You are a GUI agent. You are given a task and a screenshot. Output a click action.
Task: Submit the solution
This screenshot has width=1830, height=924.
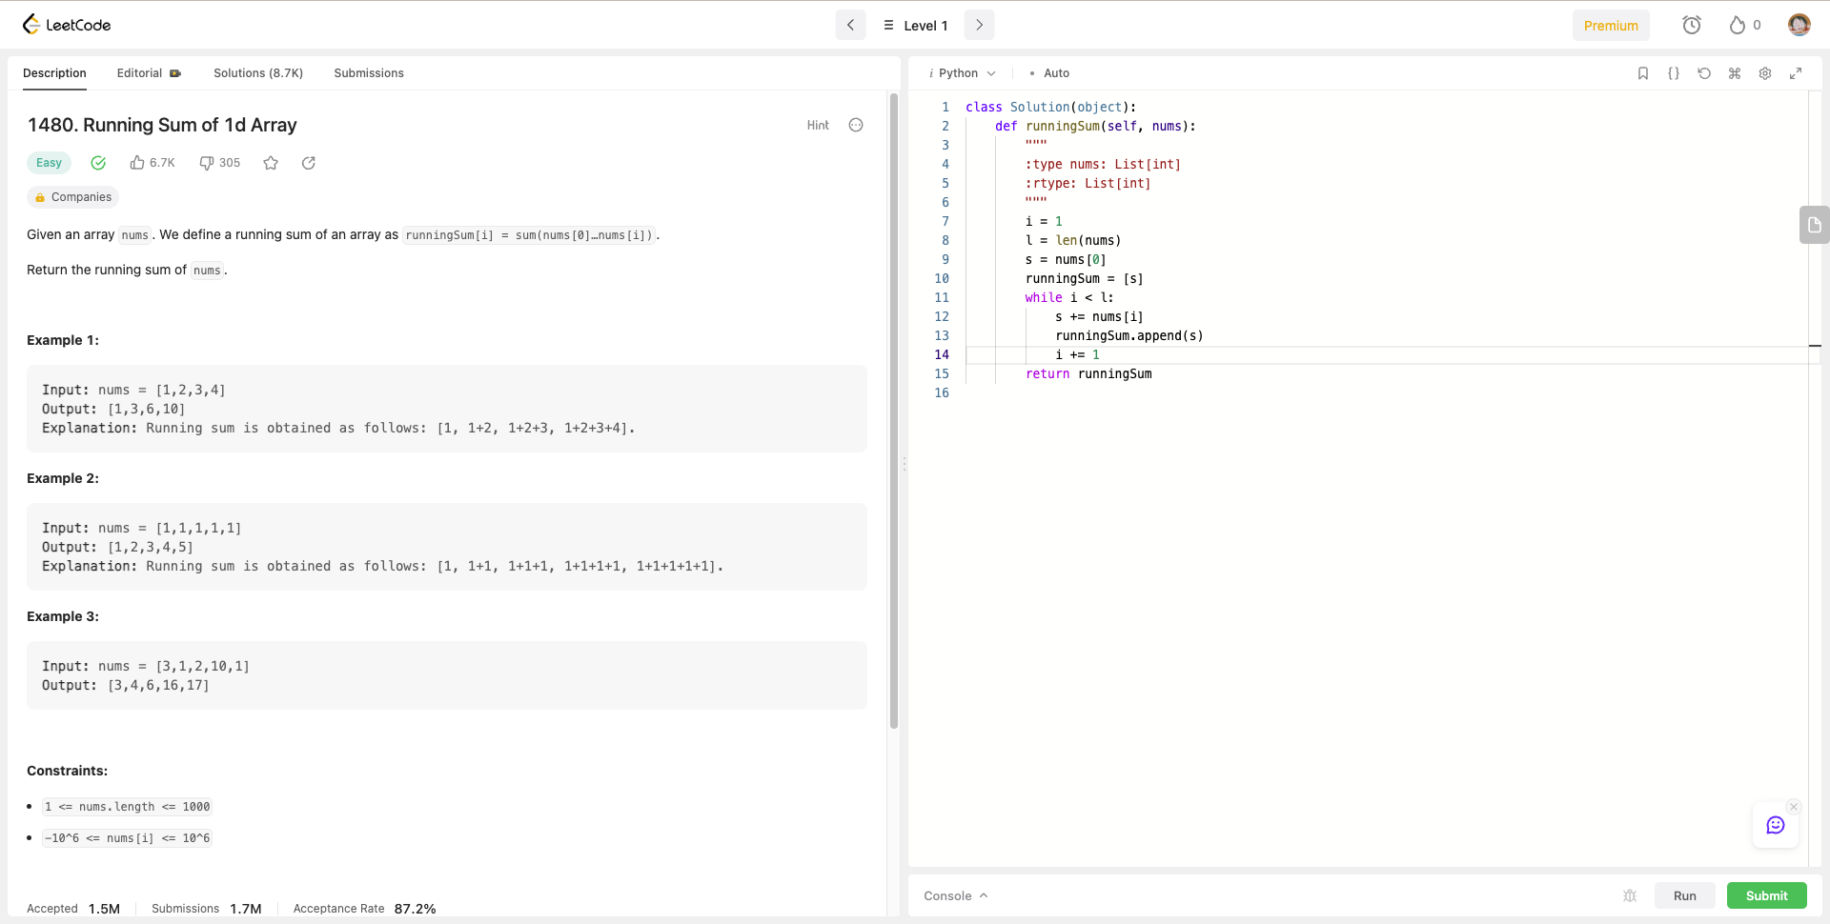pos(1767,895)
